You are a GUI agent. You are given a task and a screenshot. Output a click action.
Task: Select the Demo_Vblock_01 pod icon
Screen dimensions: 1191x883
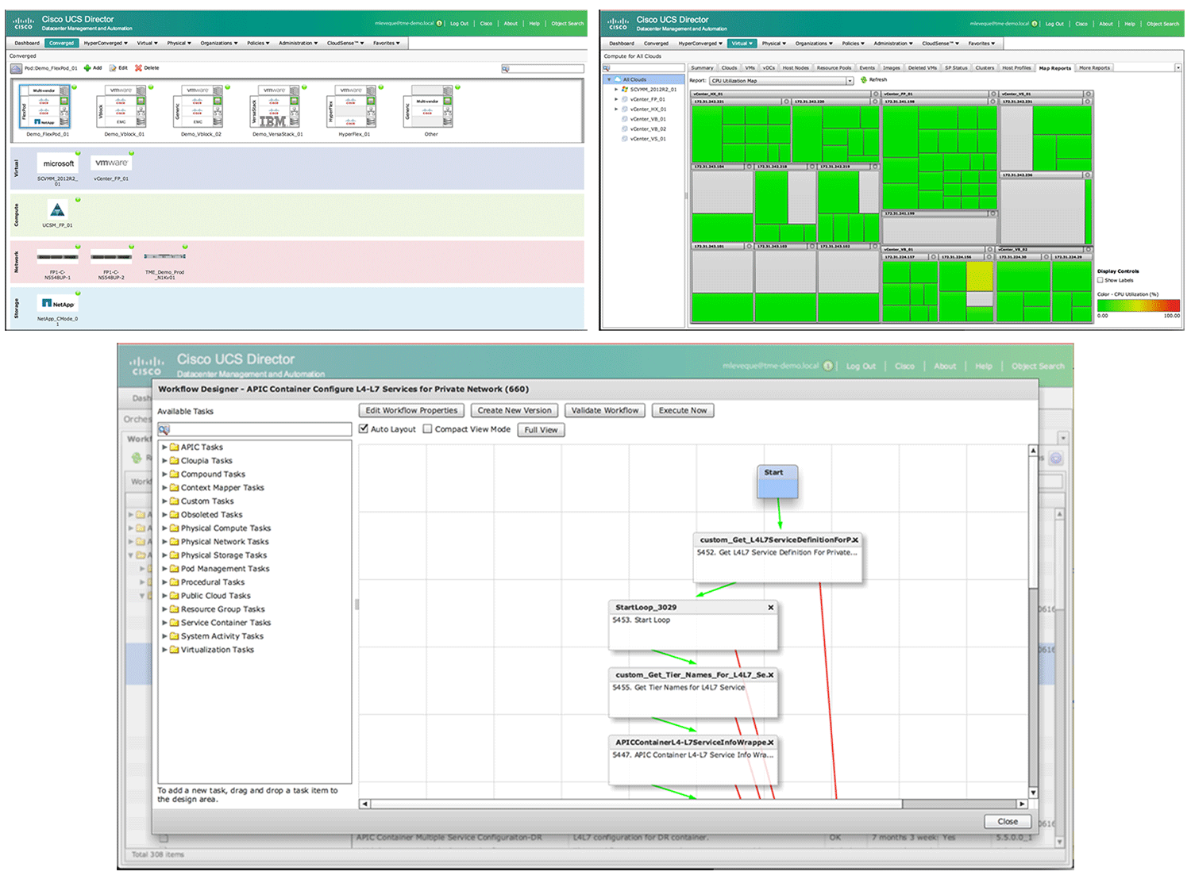tap(121, 106)
